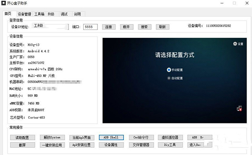Click the 解锁System button
Image resolution: width=252 pixels, height=155 pixels.
tap(52, 137)
